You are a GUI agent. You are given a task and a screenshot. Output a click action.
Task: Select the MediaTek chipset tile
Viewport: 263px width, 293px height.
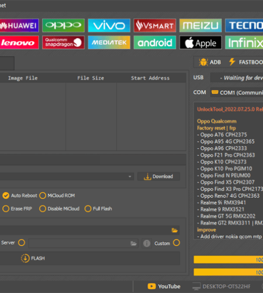click(x=109, y=42)
